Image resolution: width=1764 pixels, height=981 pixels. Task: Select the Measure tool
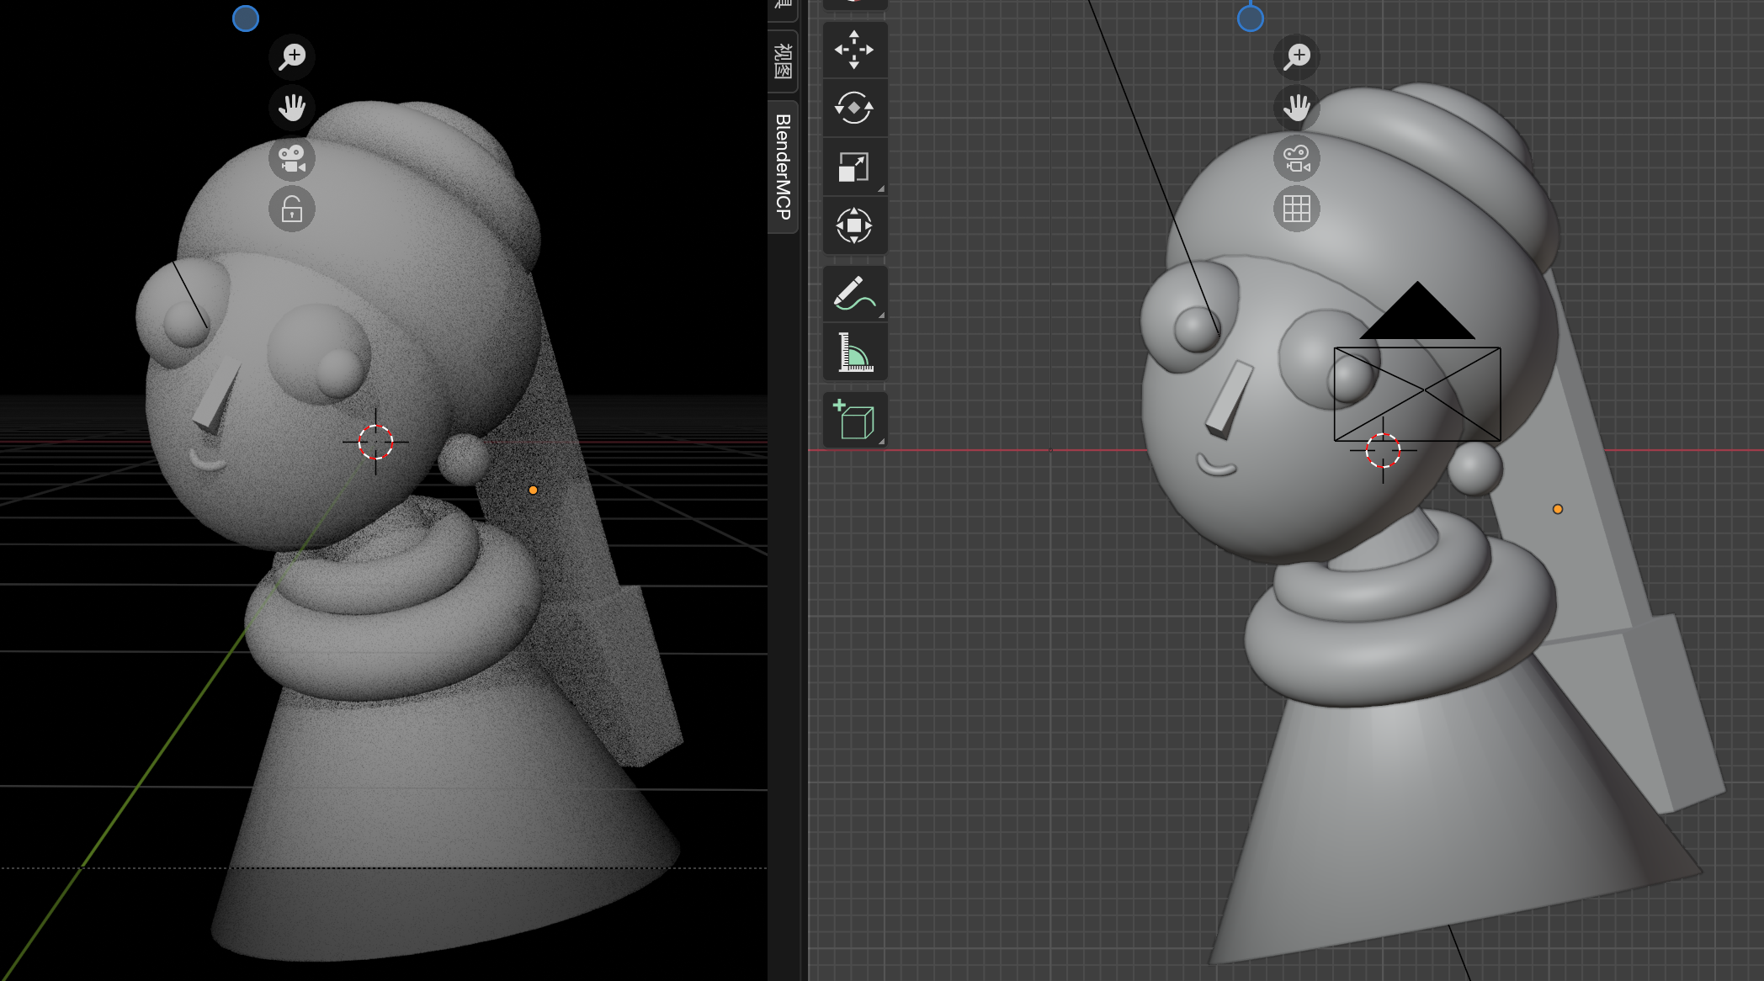pyautogui.click(x=853, y=353)
